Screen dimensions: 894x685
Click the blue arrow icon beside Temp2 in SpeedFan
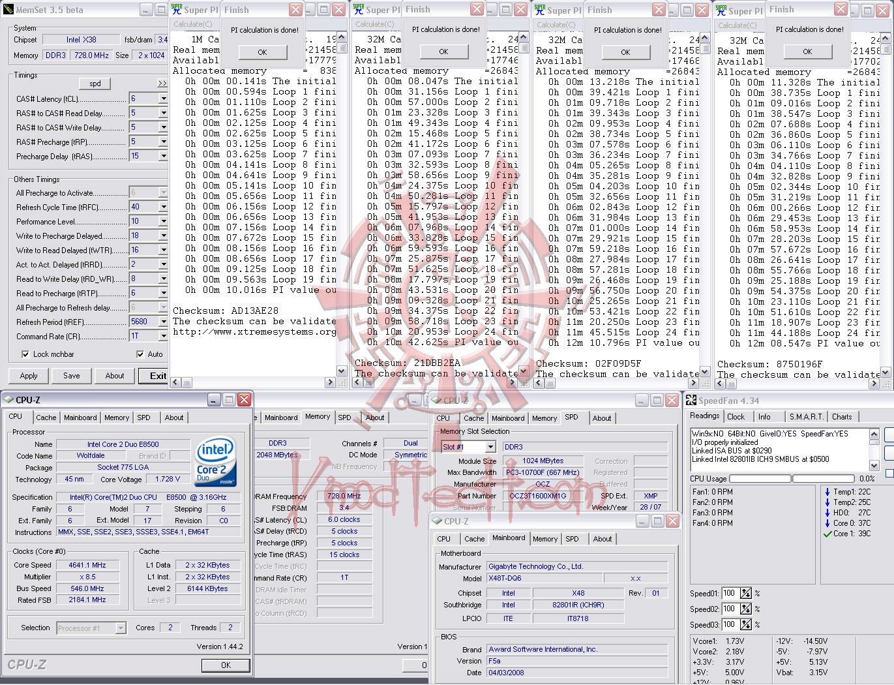point(827,502)
